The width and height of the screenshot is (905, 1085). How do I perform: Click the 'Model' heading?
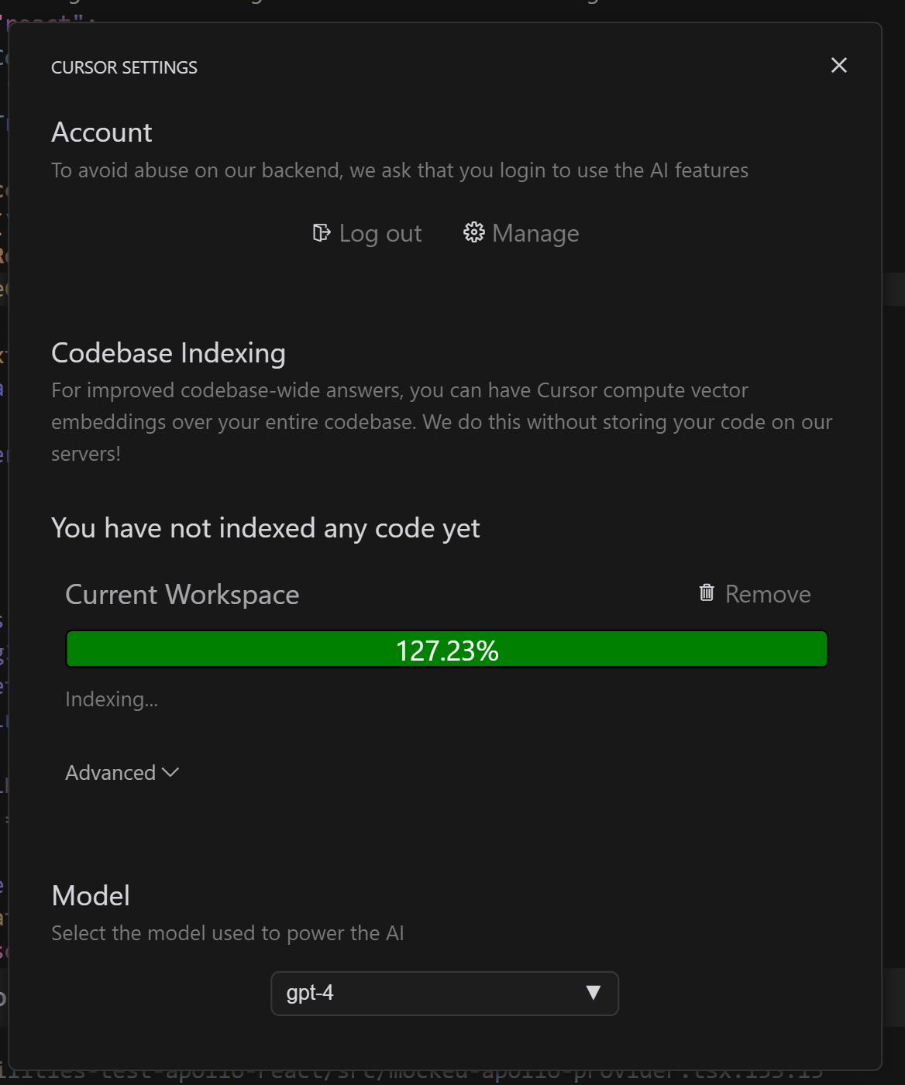[91, 896]
